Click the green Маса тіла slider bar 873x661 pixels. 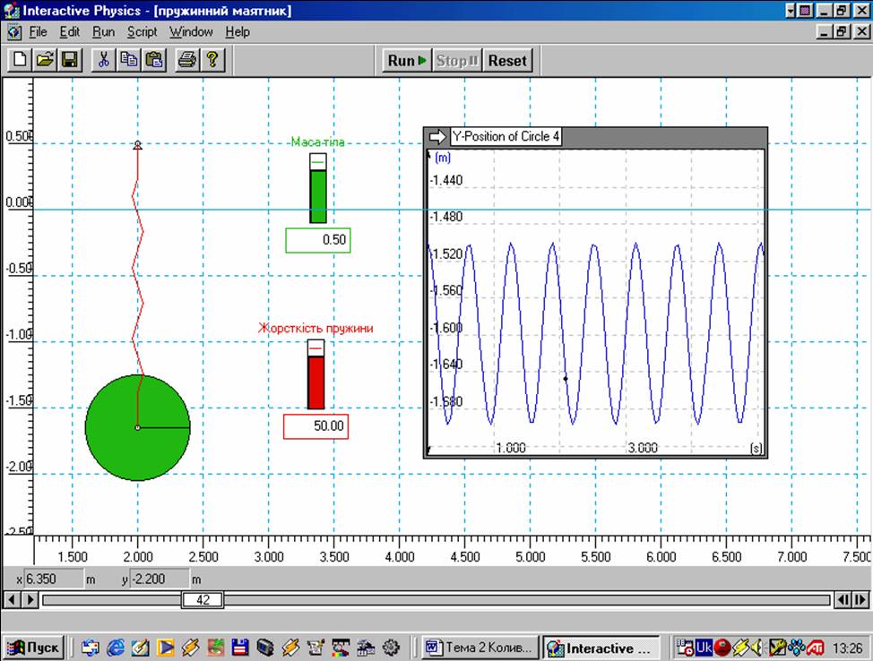pyautogui.click(x=318, y=188)
